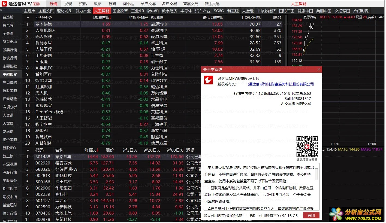Click the 豪恩汽电 chart title

[310, 17]
